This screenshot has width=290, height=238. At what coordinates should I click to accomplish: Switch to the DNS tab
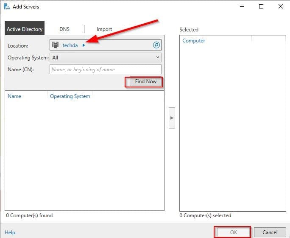click(64, 29)
